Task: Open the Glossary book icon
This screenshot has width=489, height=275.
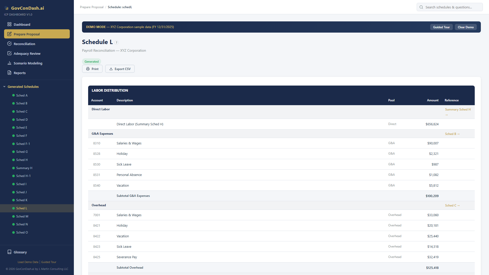Action: pyautogui.click(x=9, y=252)
